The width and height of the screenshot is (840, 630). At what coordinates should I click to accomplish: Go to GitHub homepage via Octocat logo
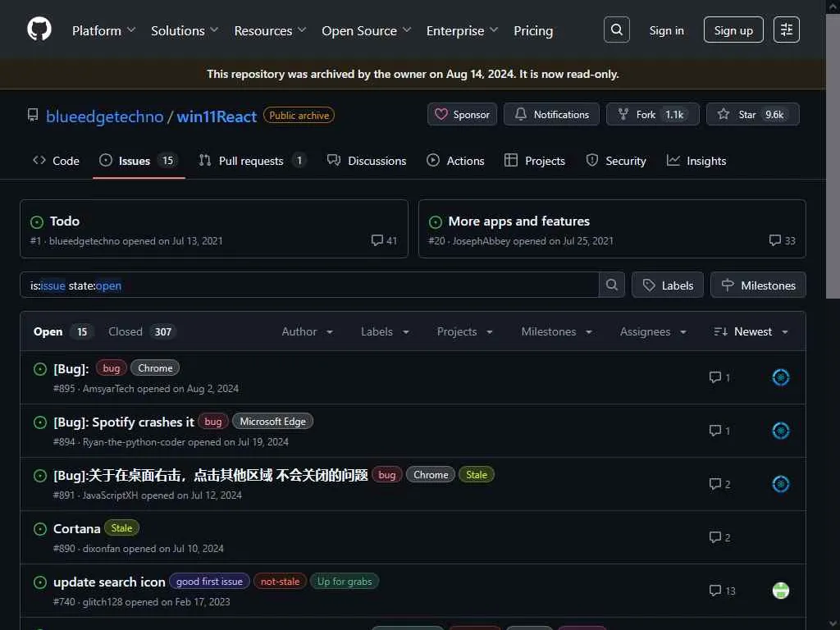[39, 30]
